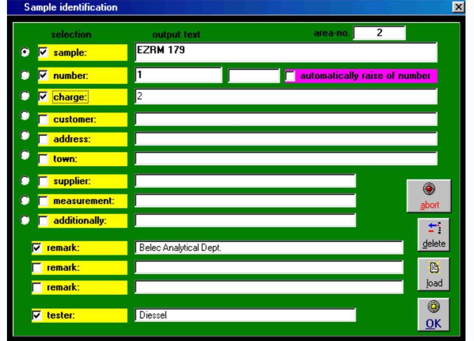Click the tester field containing Diessel
The height and width of the screenshot is (341, 474).
point(244,315)
